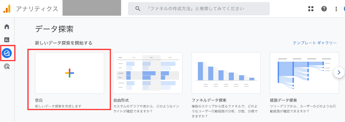Select the 自由形式 template thumbnail

[x=148, y=73]
